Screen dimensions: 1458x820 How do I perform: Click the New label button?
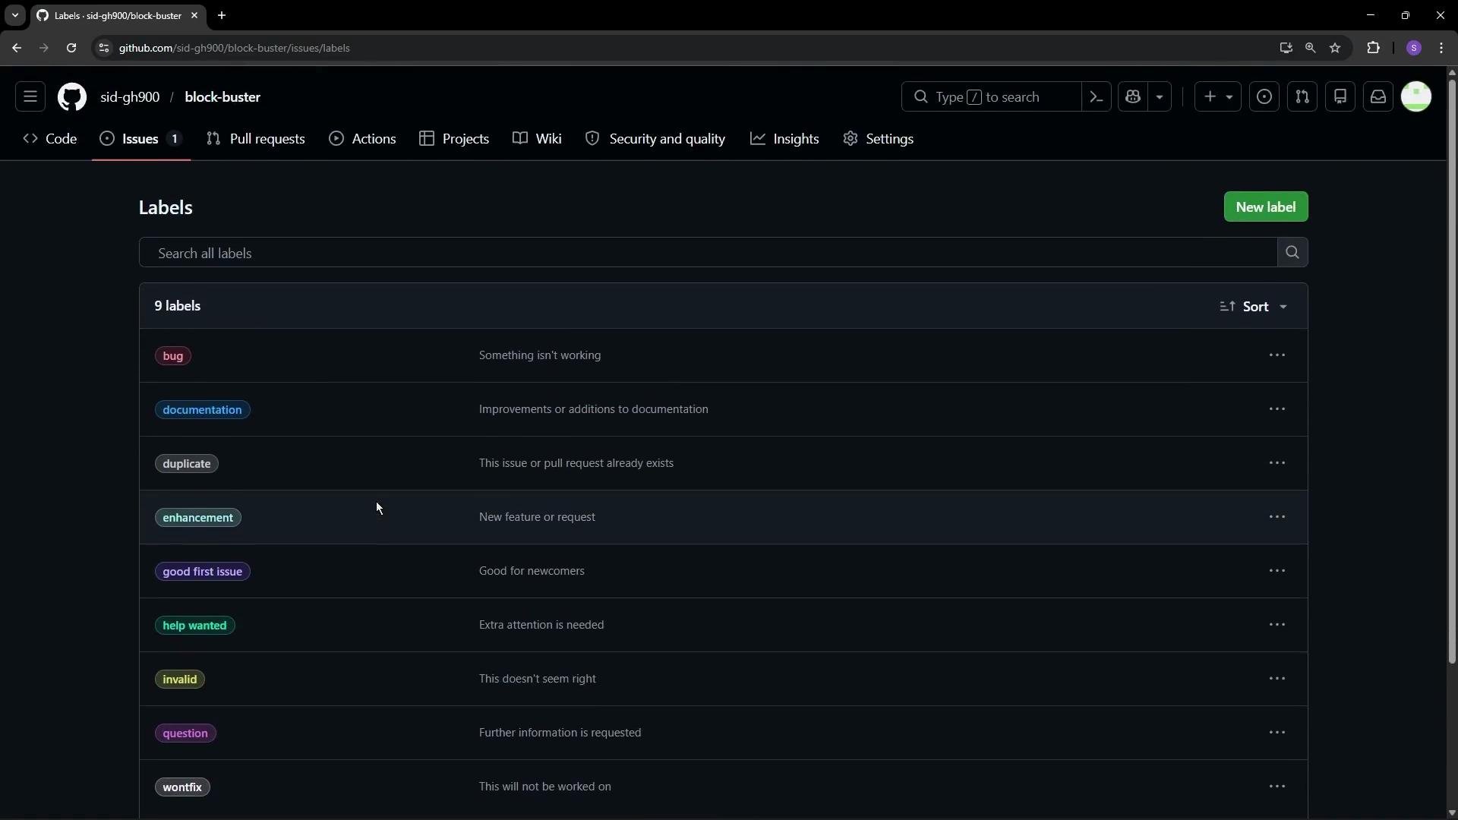pos(1266,207)
